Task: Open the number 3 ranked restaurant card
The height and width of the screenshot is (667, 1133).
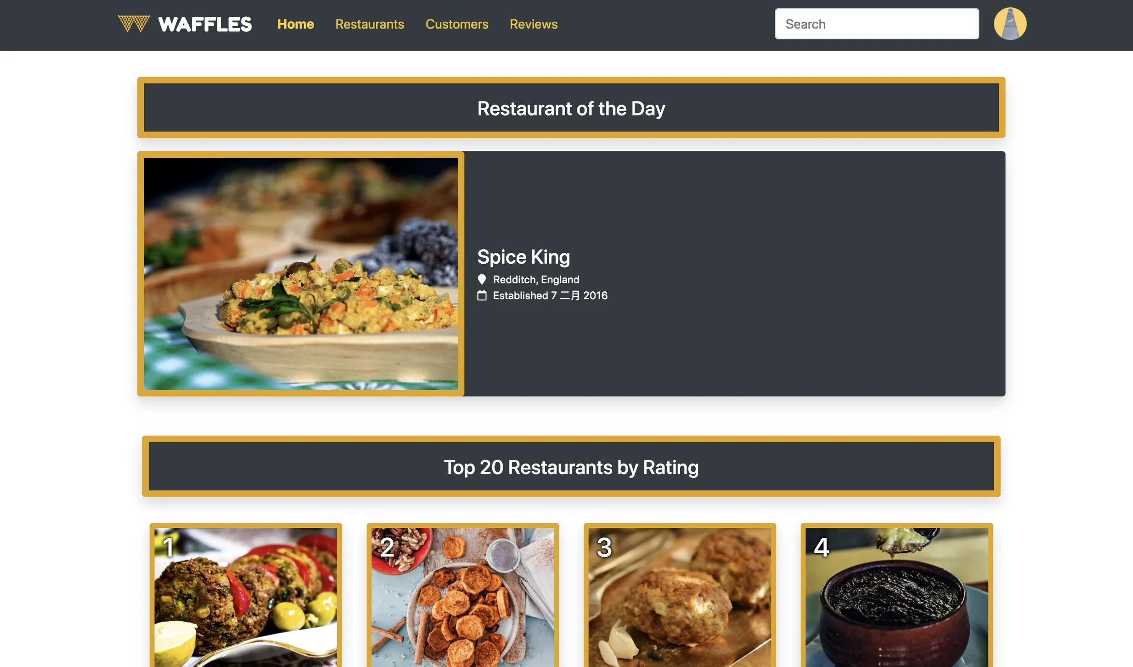Action: pos(680,595)
